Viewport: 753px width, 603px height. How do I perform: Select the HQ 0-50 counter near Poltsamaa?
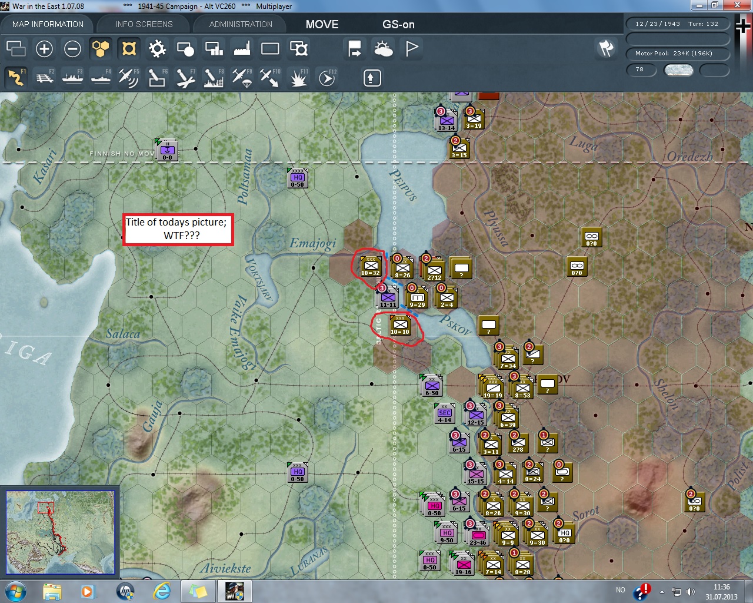point(297,178)
